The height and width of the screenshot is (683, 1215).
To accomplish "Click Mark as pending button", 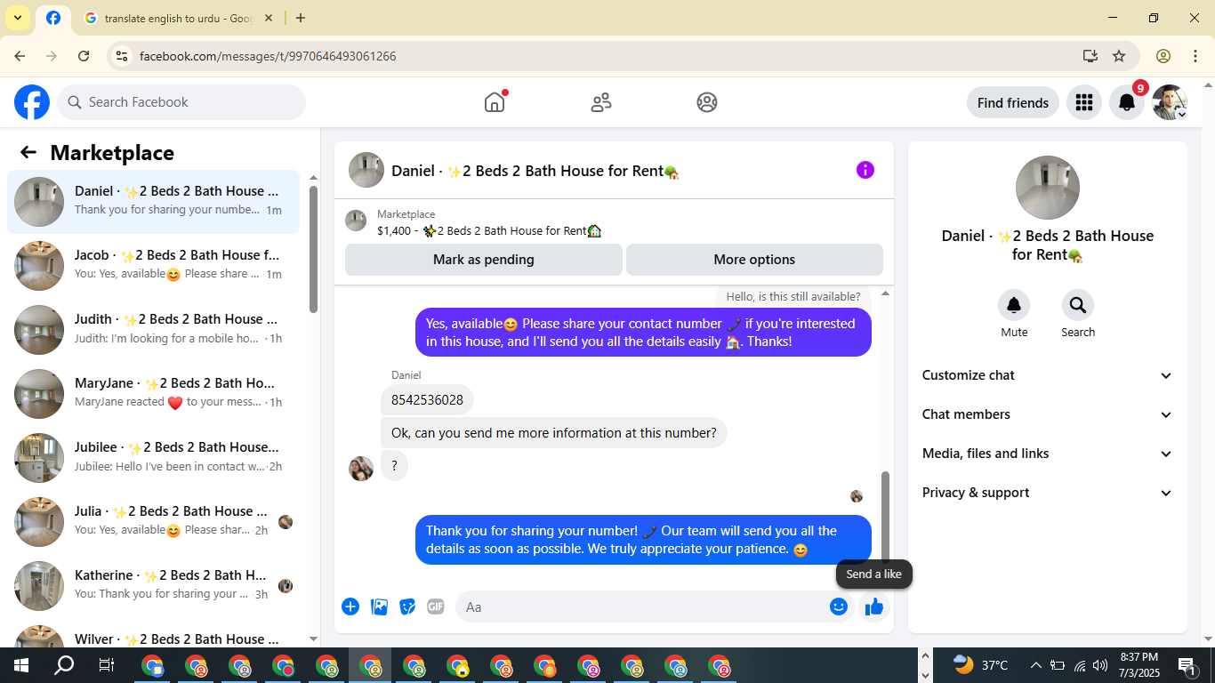I will pyautogui.click(x=484, y=260).
